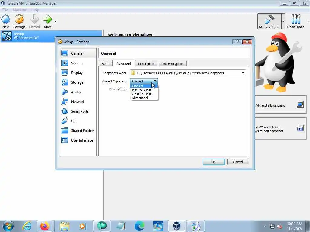The width and height of the screenshot is (310, 232).
Task: Switch to the Description tab
Action: point(146,64)
